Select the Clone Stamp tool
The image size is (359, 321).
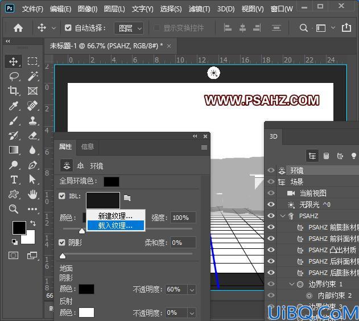33,120
